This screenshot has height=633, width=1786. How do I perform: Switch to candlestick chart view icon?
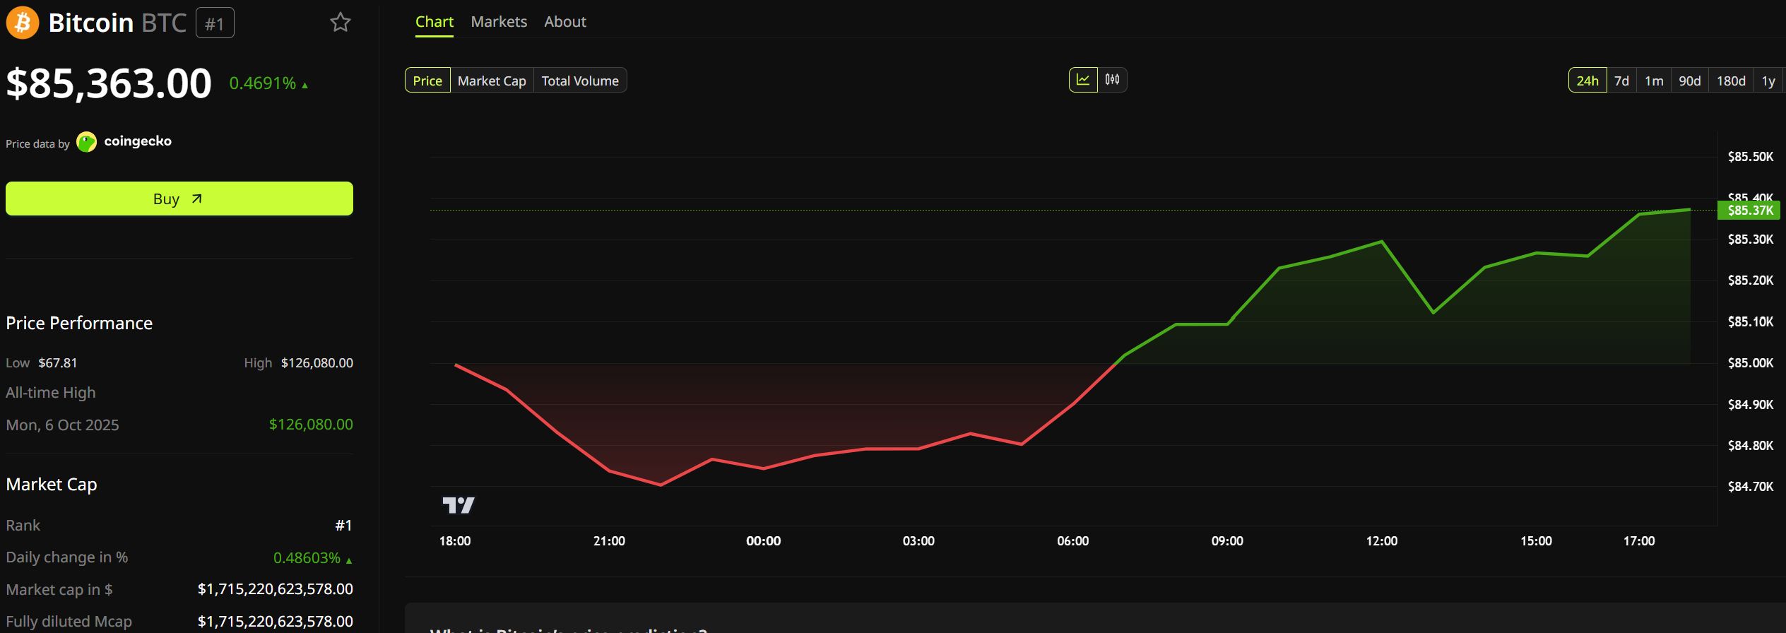pos(1112,80)
